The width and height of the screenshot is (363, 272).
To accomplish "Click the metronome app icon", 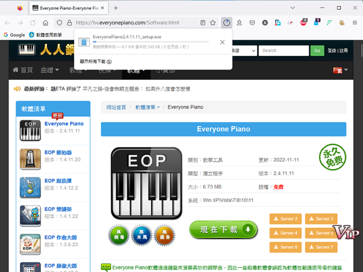I will pyautogui.click(x=30, y=159).
